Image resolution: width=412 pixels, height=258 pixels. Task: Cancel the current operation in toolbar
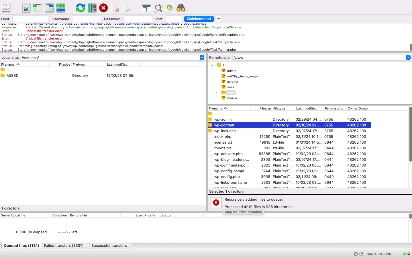(x=103, y=8)
